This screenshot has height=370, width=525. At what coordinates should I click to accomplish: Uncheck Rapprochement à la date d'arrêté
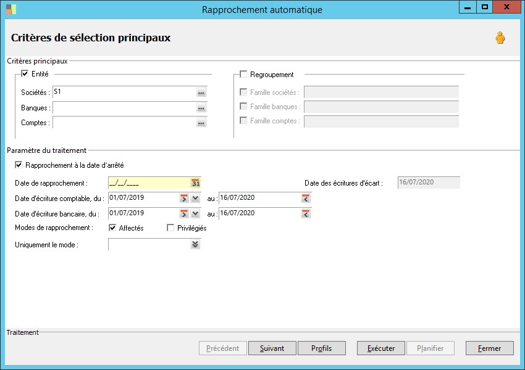19,165
